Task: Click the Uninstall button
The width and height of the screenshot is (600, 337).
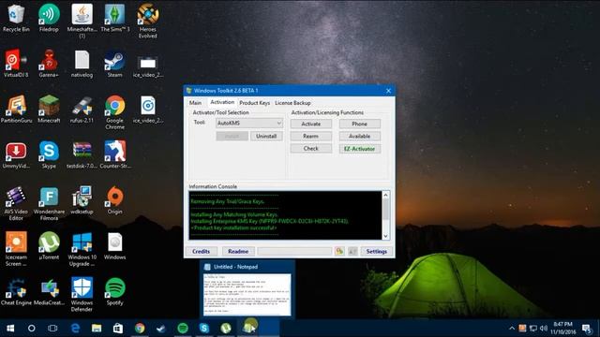Action: (x=266, y=136)
